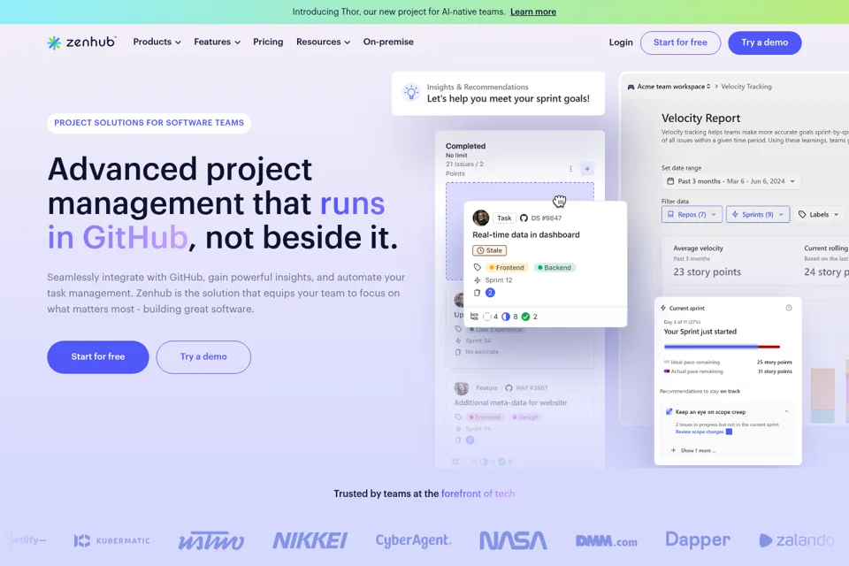Click the hero Start for free button
This screenshot has height=566, width=849.
[98, 357]
